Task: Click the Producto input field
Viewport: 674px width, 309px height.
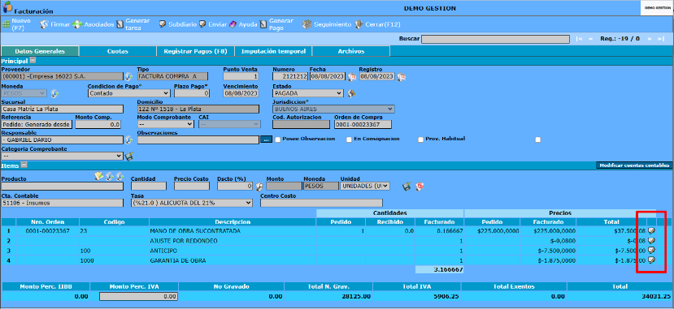Action: 63,186
